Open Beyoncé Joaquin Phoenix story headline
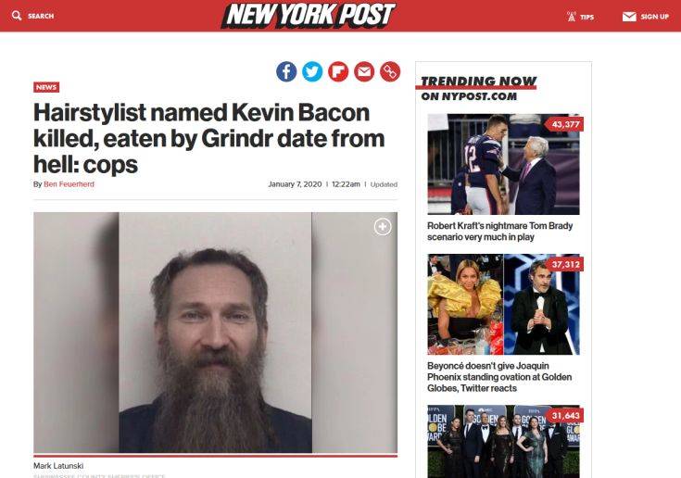Image resolution: width=681 pixels, height=478 pixels. coord(499,377)
